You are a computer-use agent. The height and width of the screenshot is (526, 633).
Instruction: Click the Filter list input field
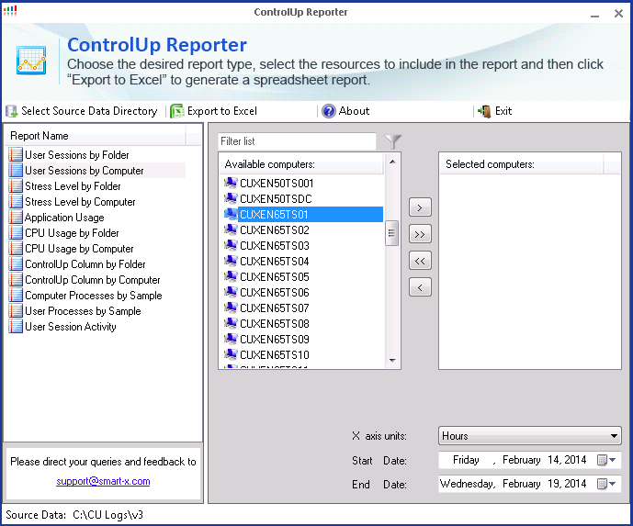297,141
